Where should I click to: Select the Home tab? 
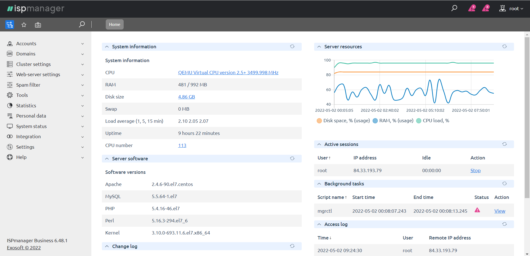[115, 25]
